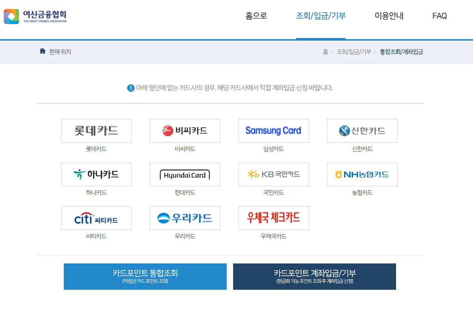This screenshot has width=473, height=315.
Task: Click the 우리카드 caption text
Action: click(x=185, y=236)
